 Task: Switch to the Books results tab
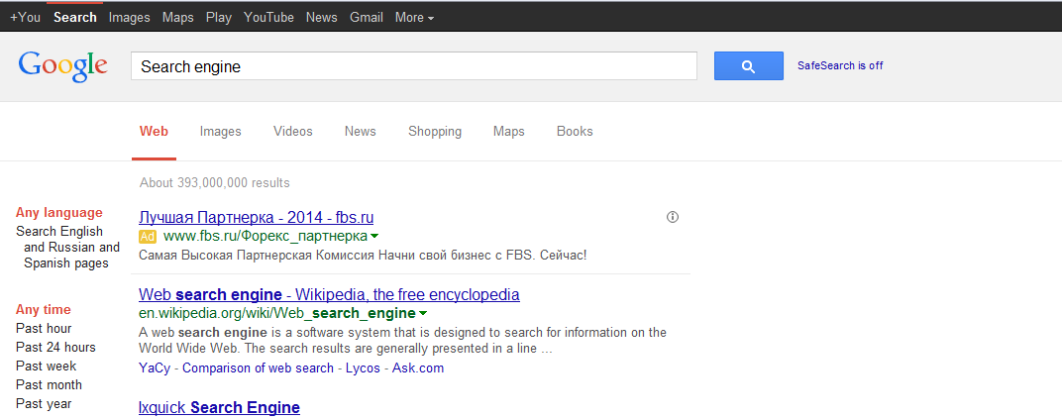(575, 132)
